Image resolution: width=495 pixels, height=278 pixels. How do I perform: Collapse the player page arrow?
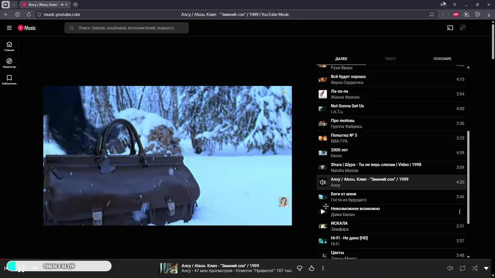click(486, 268)
